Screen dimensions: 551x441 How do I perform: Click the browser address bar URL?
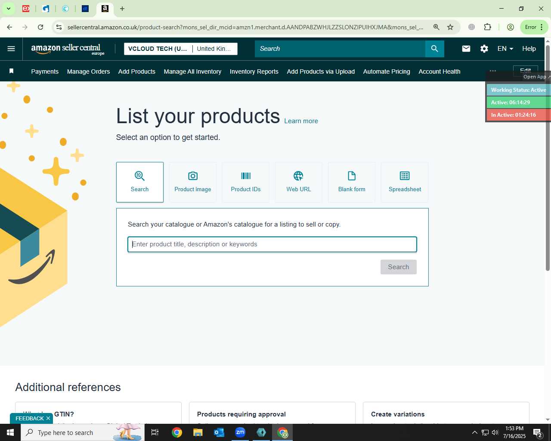coord(245,27)
